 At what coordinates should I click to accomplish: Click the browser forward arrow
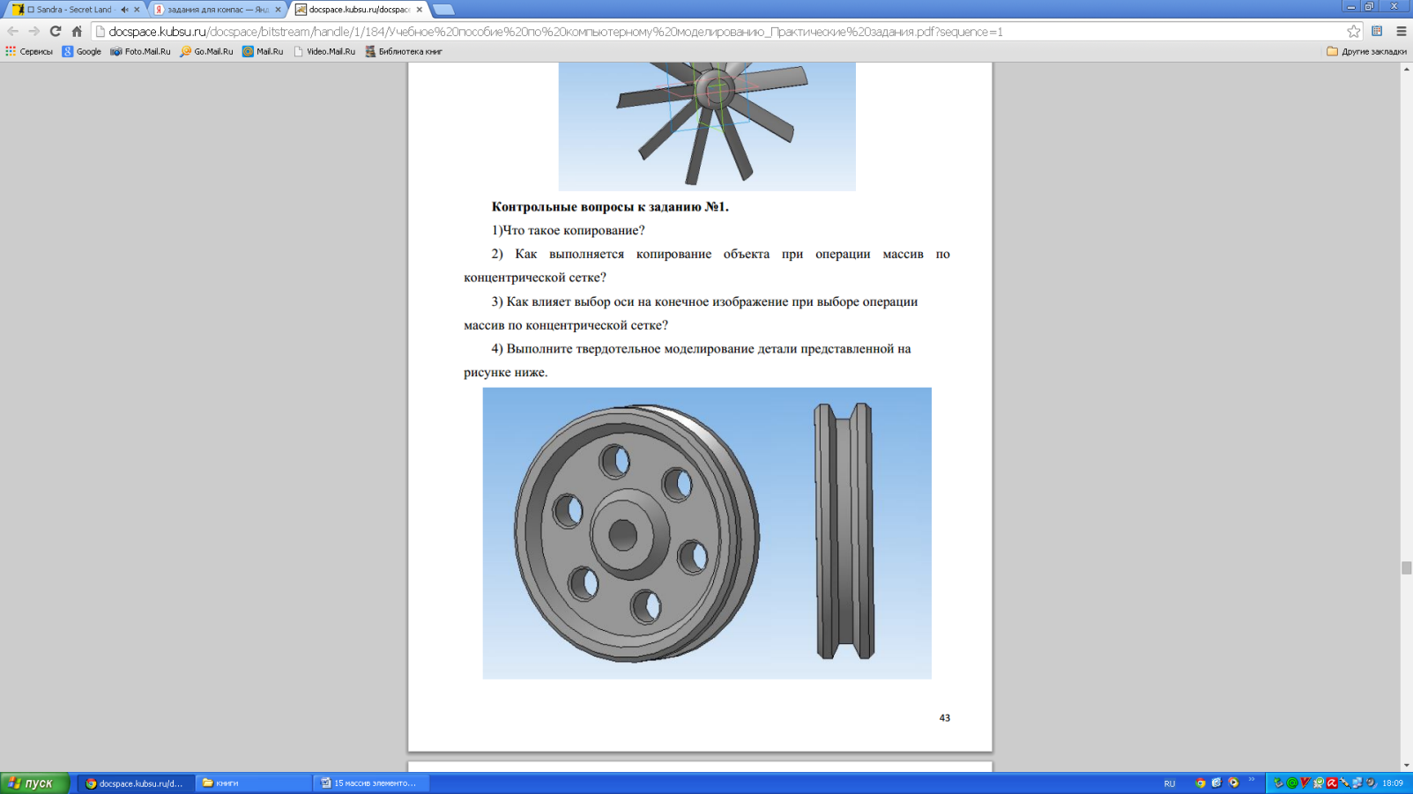33,32
